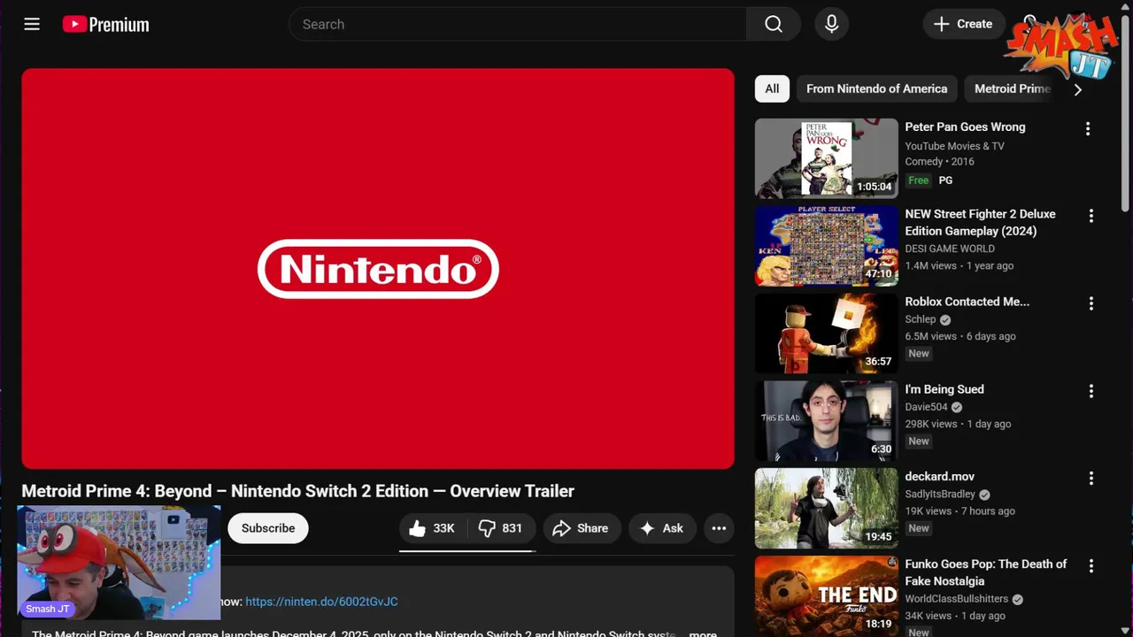Image resolution: width=1133 pixels, height=637 pixels.
Task: Visit Davie504 channel name
Action: pos(926,407)
